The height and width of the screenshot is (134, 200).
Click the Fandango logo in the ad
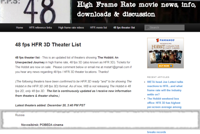click(x=165, y=40)
